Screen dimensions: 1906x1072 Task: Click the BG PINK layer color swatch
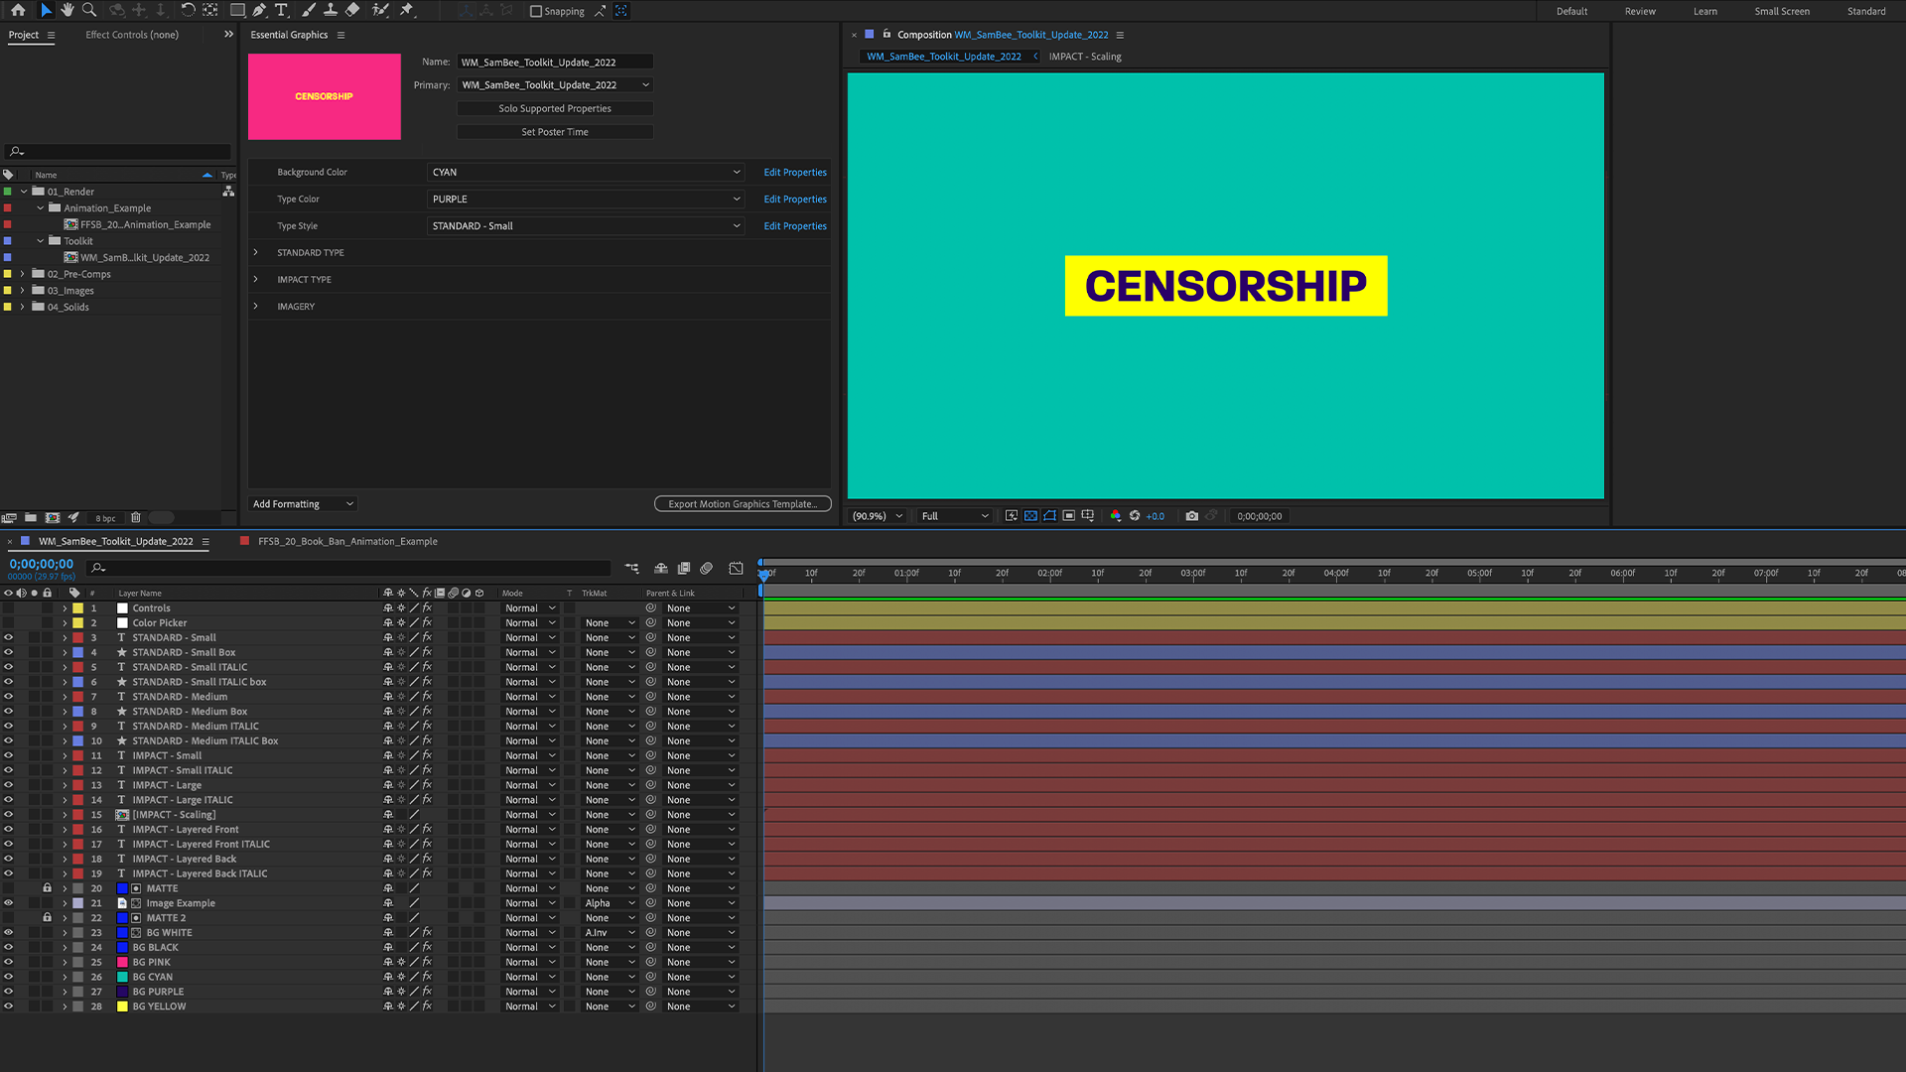point(123,962)
